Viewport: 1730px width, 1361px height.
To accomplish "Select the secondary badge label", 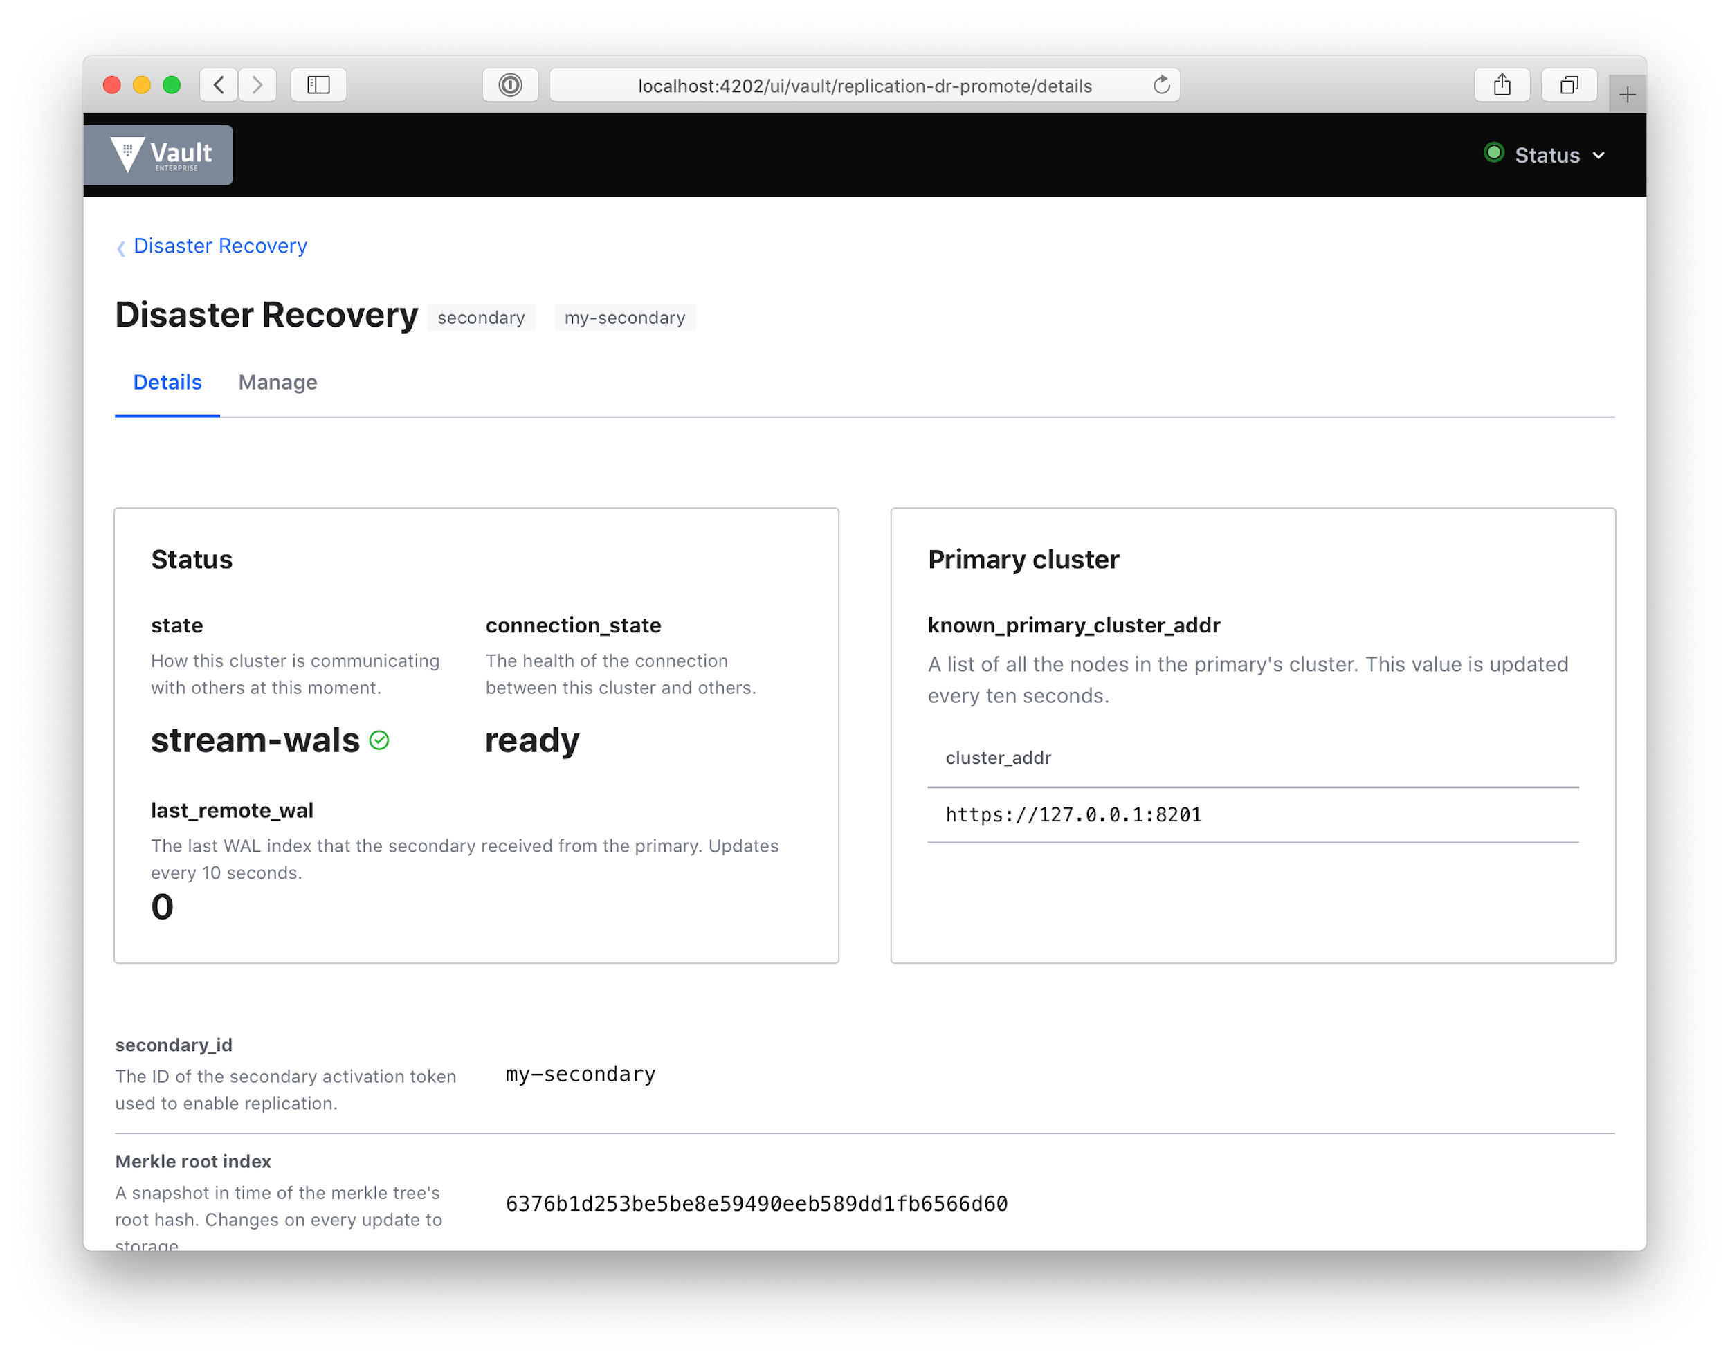I will [480, 317].
